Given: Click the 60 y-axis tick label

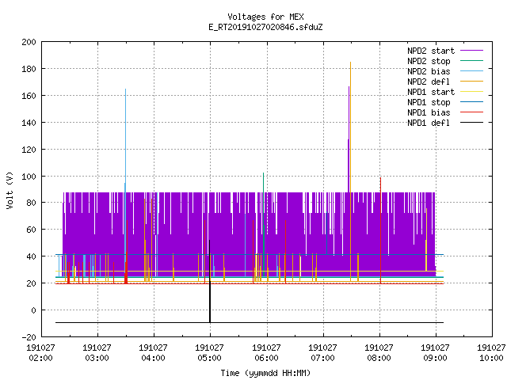Looking at the screenshot, I should (x=31, y=230).
